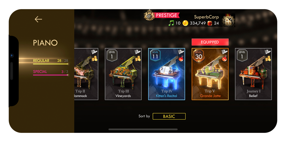This screenshot has width=286, height=142.
Task: Tap the red ruby gem icon
Action: click(x=210, y=23)
